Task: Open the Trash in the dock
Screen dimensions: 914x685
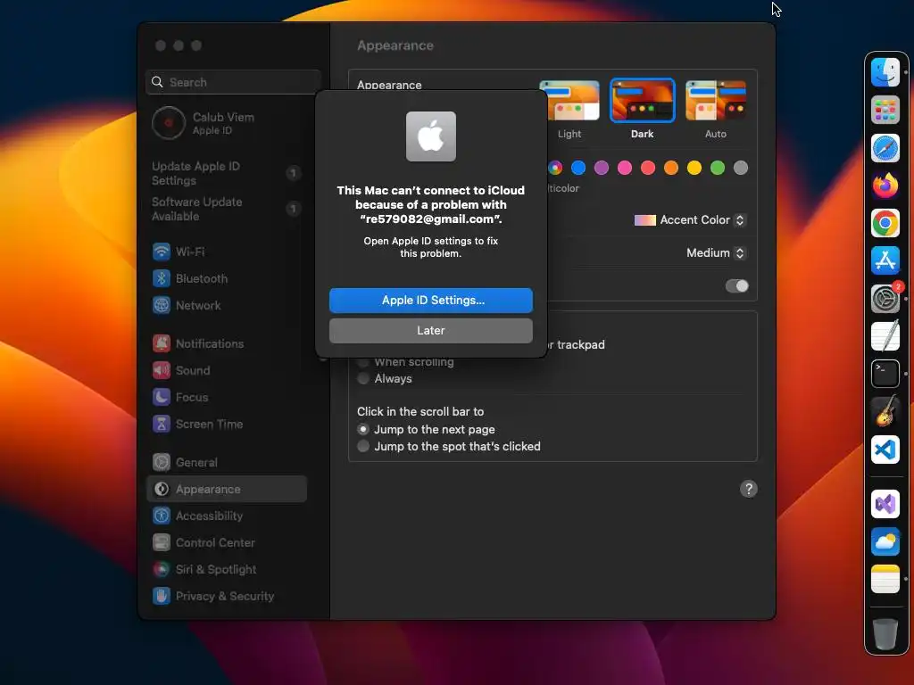Action: (x=885, y=633)
